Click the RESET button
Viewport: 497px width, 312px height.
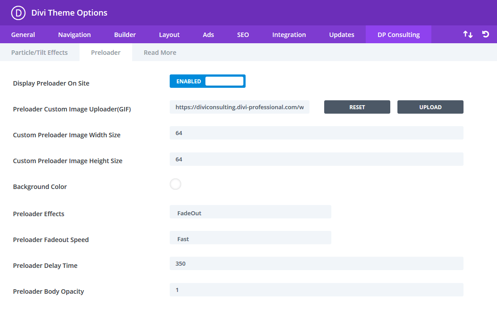coord(357,107)
